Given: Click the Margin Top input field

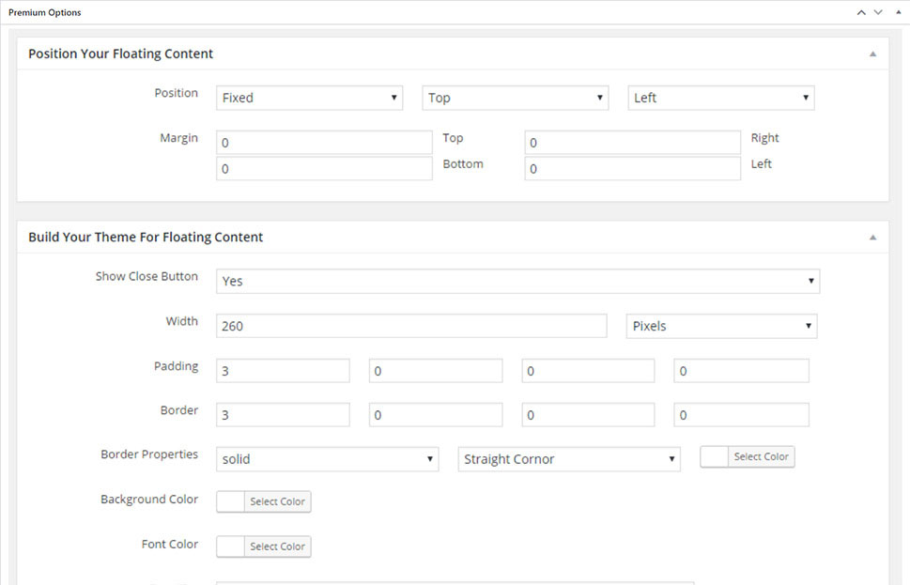Looking at the screenshot, I should click(x=324, y=142).
